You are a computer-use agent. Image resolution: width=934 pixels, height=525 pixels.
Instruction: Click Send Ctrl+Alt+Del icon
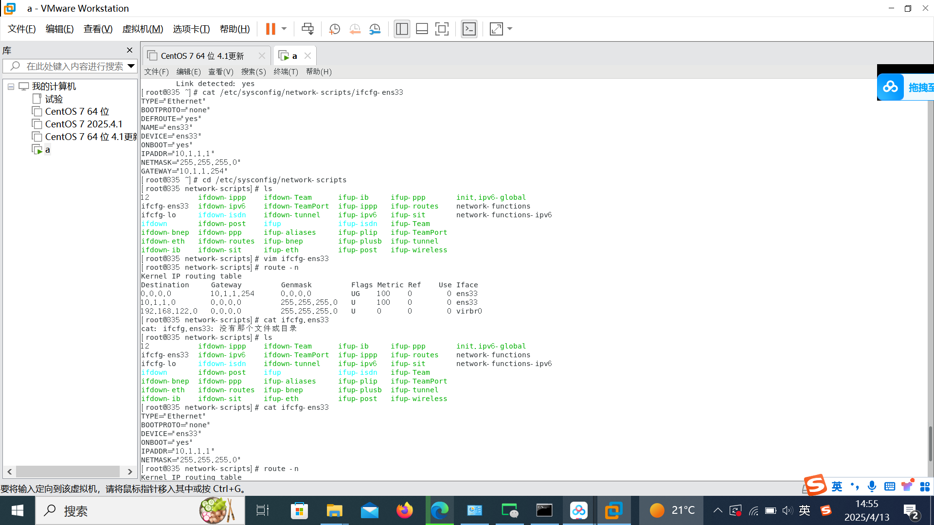307,29
